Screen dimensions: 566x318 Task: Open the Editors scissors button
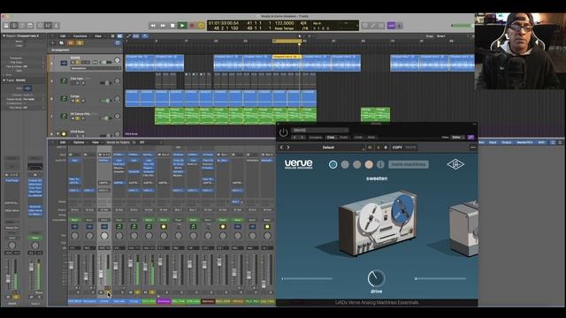coord(56,26)
